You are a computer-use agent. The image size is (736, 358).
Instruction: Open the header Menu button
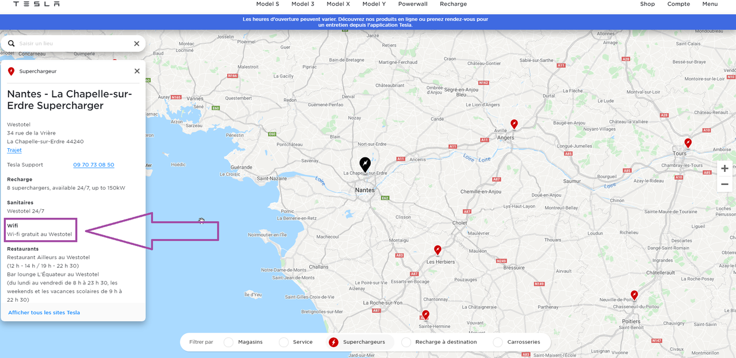710,4
